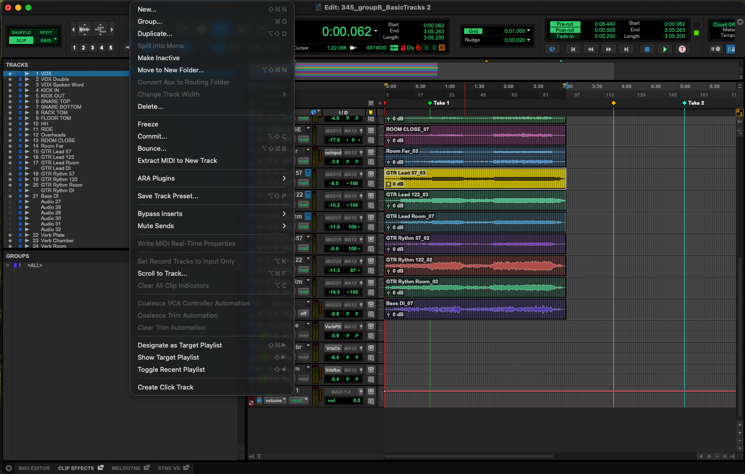Toggle the Pre-roll button
The image size is (745, 474).
(x=565, y=24)
